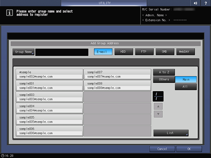Viewport: 211px width, 158px height.
Task: Click the Add Group Address title bar
Action: [x=106, y=44]
